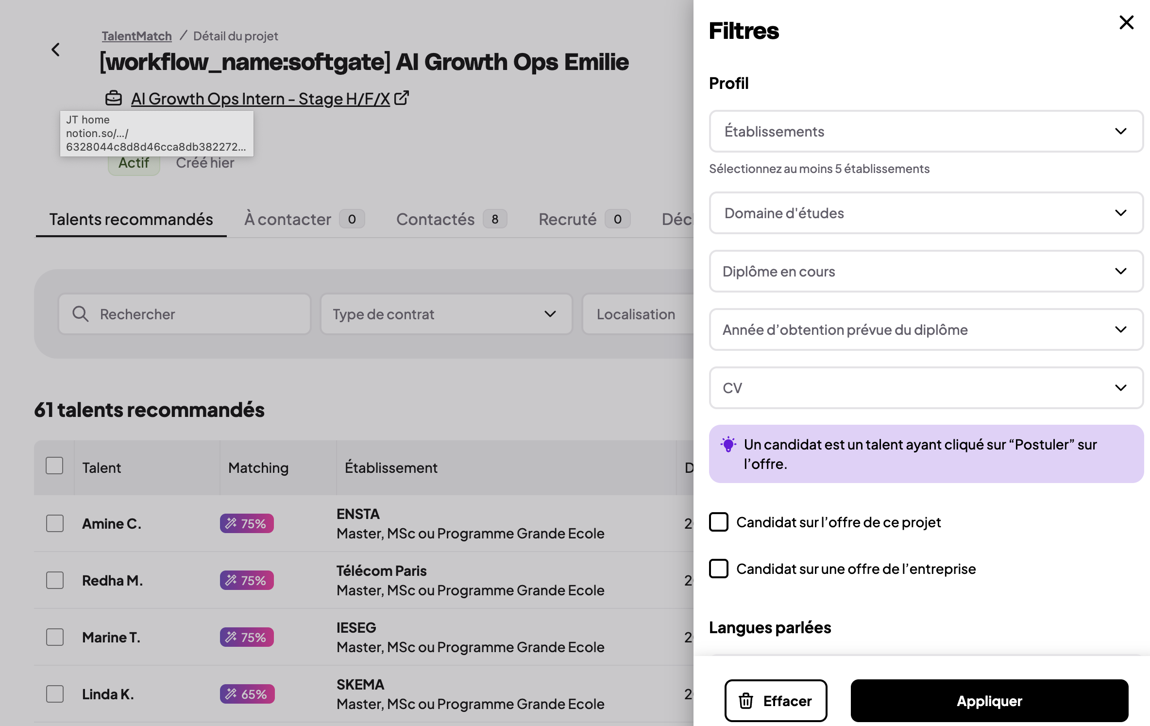Click into the Rechercher search field
Image resolution: width=1150 pixels, height=726 pixels.
coord(185,314)
